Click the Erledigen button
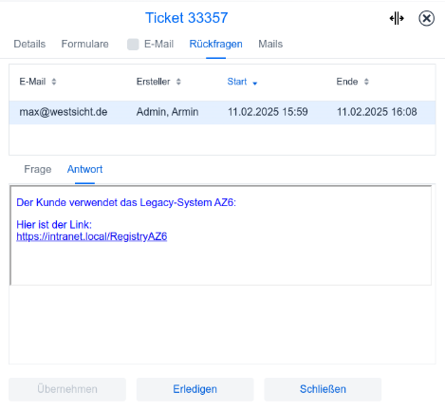445x411 pixels. 195,389
